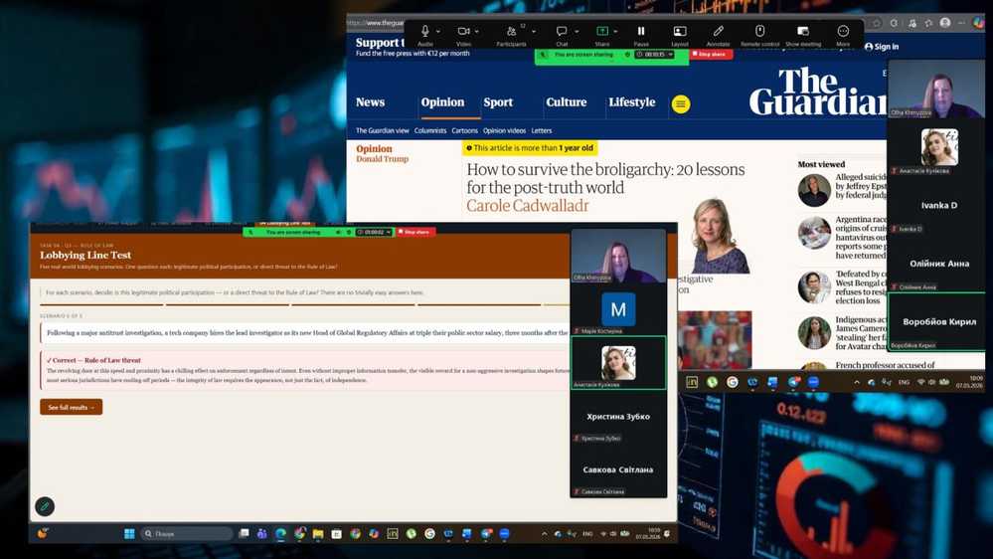
Task: Select the Воробйов Кирил participant tile
Action: pos(938,321)
